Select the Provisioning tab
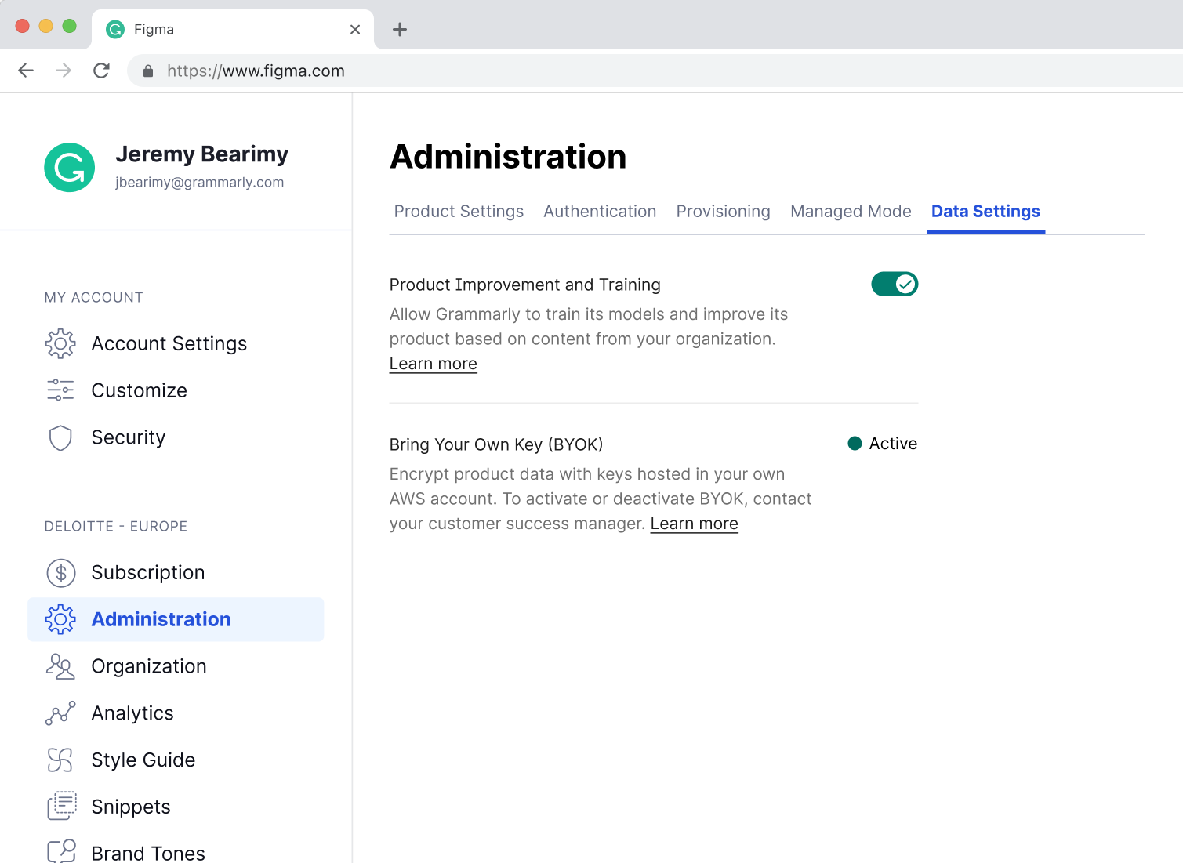This screenshot has height=863, width=1183. coord(723,212)
